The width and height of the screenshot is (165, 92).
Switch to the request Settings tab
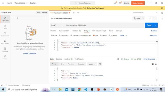[119, 31]
